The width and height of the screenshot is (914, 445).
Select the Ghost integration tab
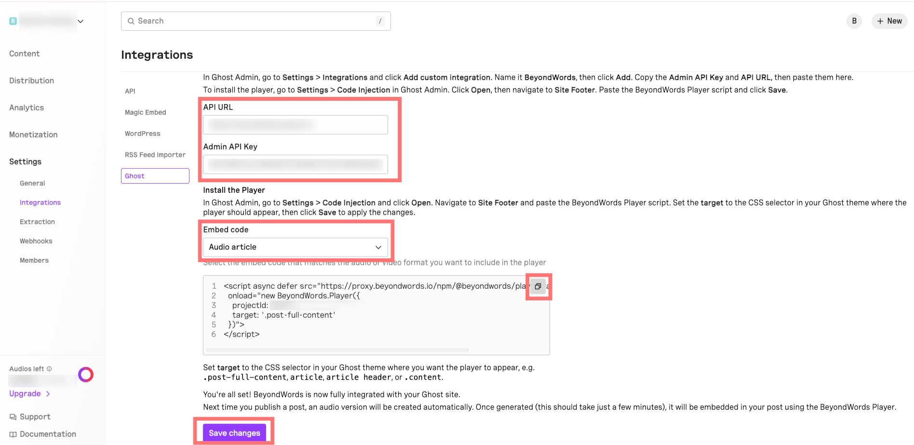click(155, 176)
